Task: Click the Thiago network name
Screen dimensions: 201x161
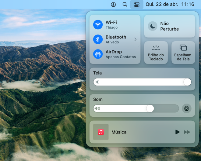Action: coord(111,27)
